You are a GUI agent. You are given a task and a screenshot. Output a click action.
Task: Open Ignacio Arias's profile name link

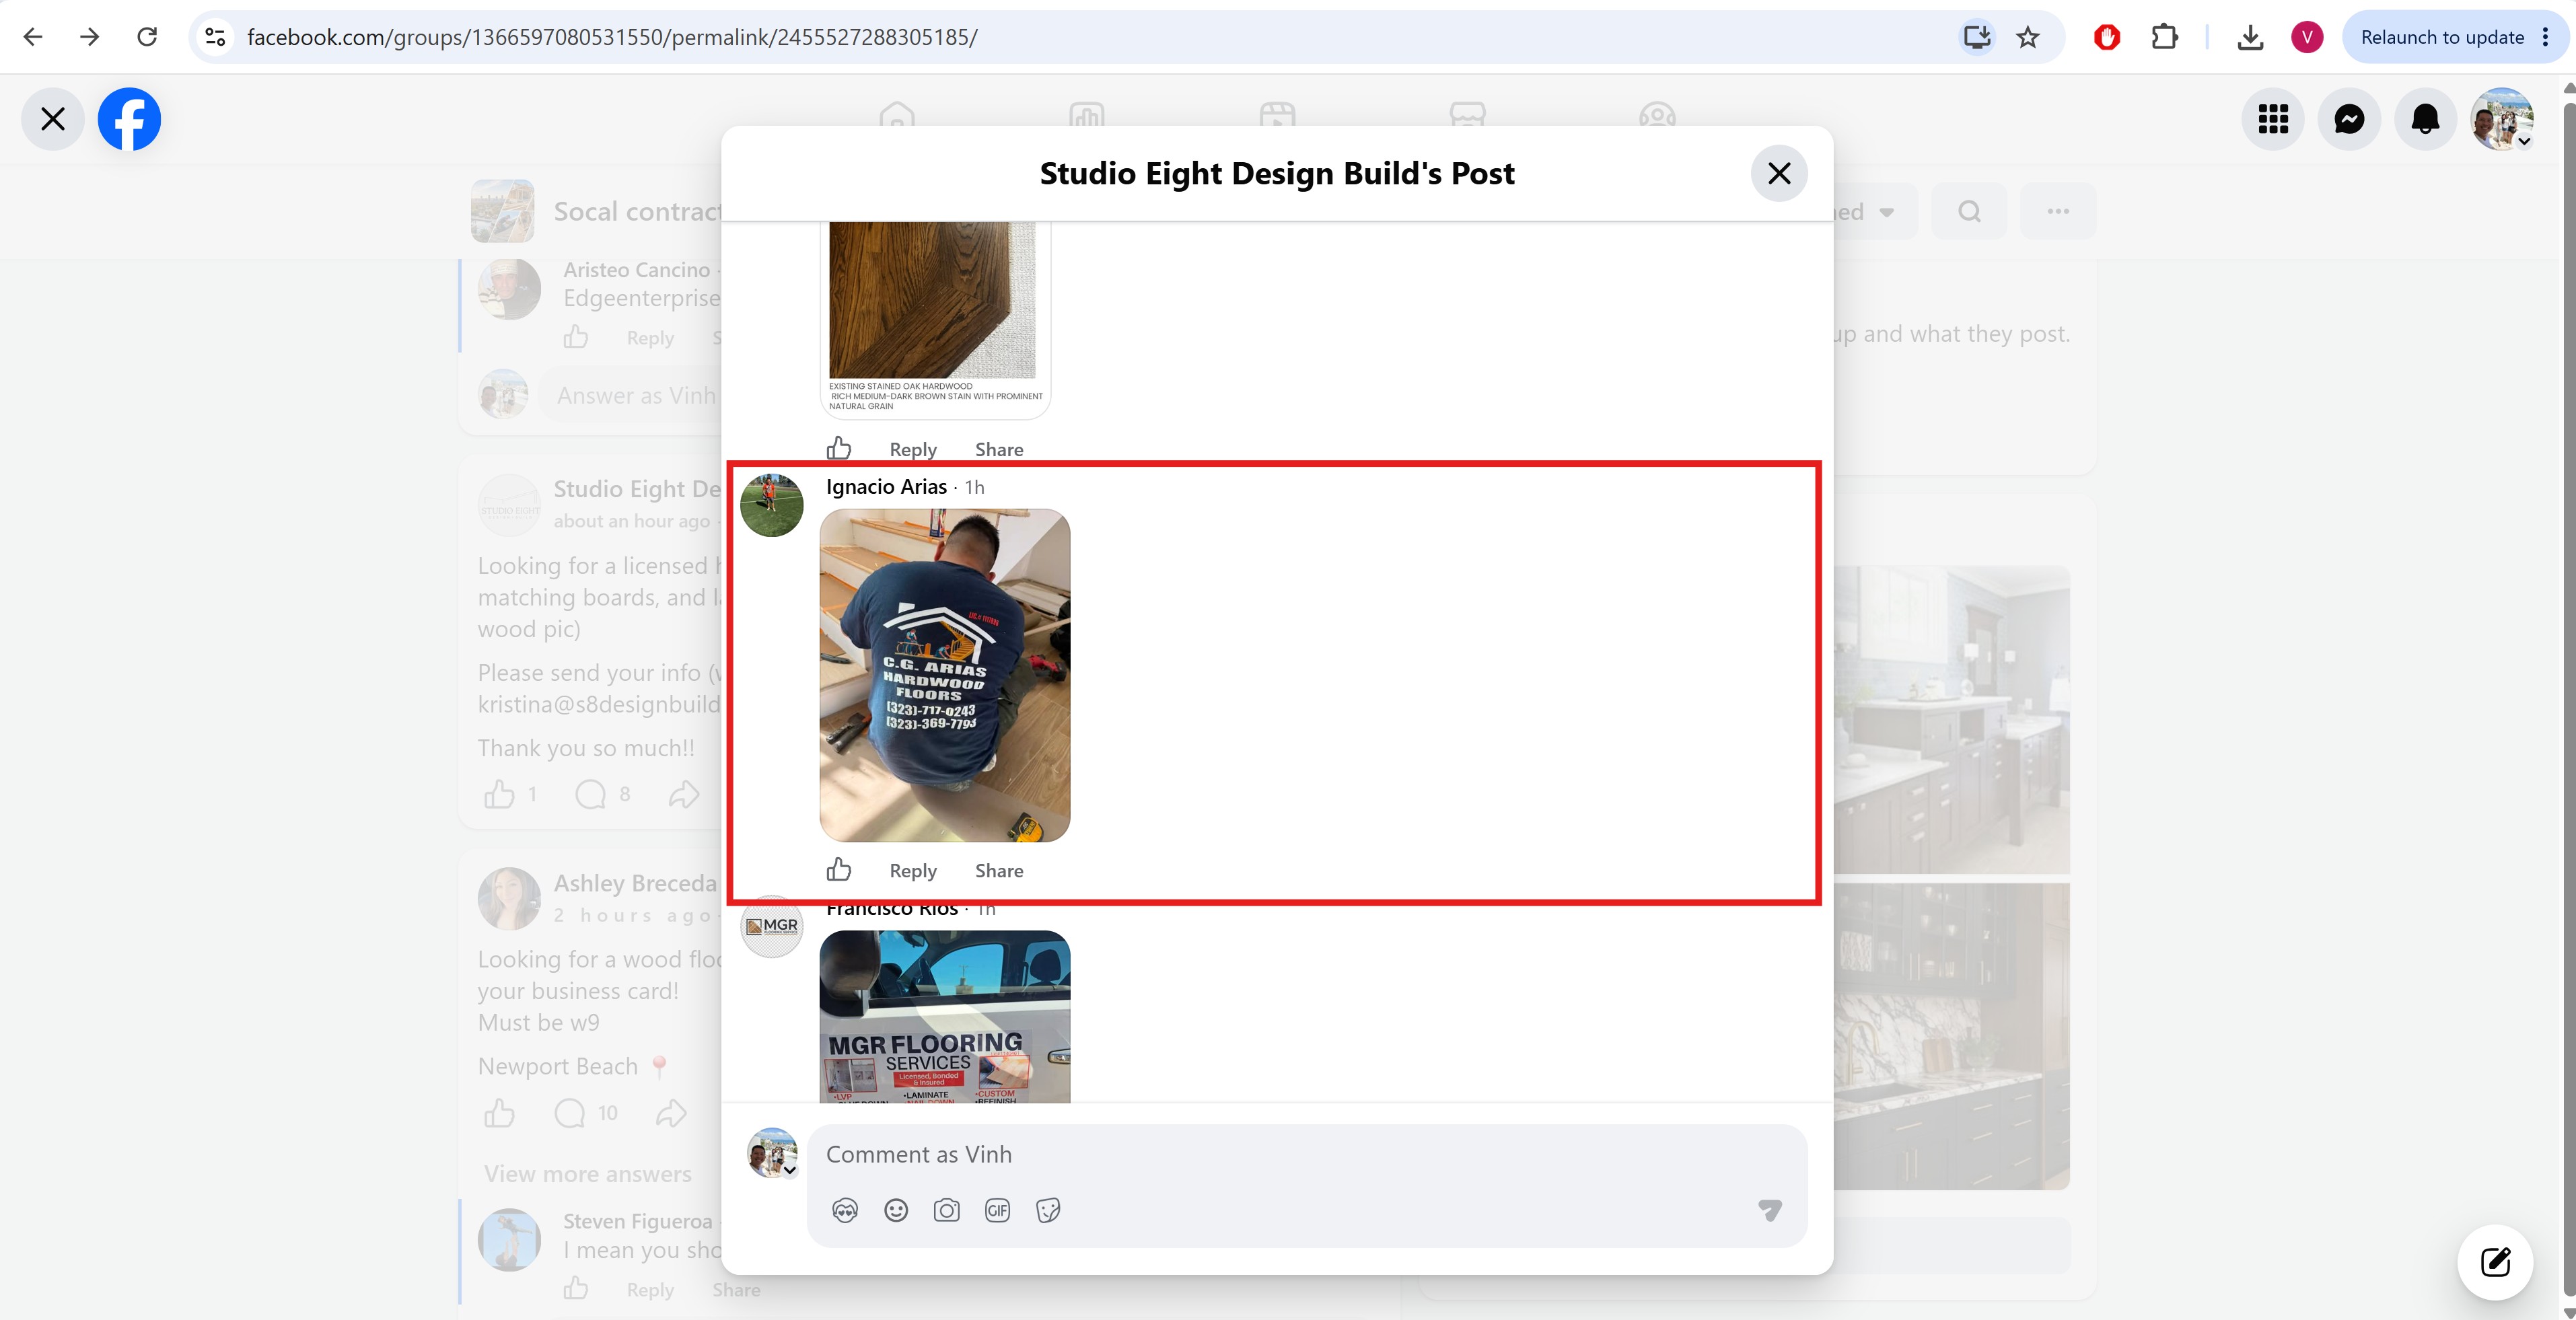click(886, 486)
